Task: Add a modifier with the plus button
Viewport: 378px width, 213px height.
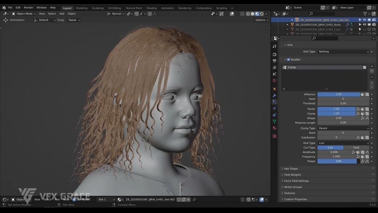Action: (372, 66)
